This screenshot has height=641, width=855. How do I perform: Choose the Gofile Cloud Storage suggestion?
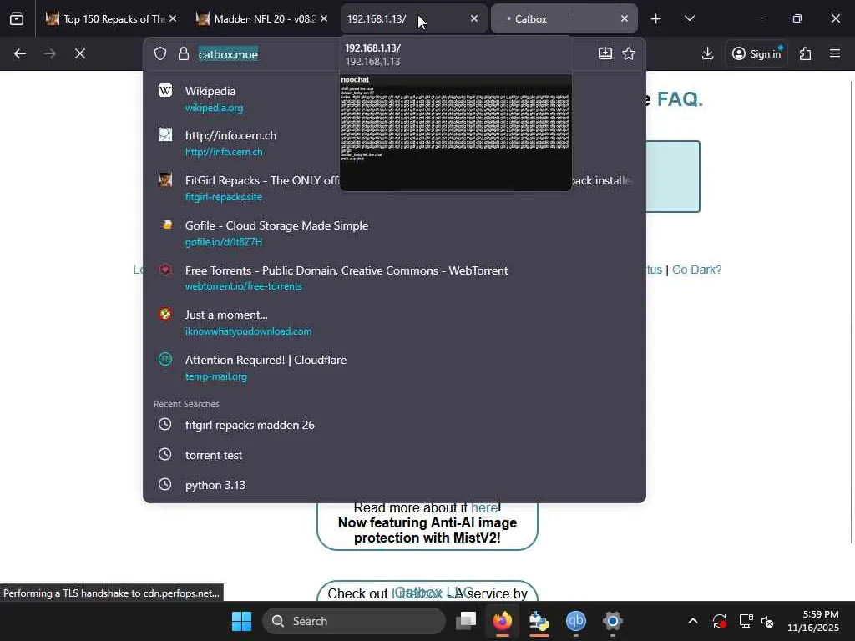click(394, 233)
